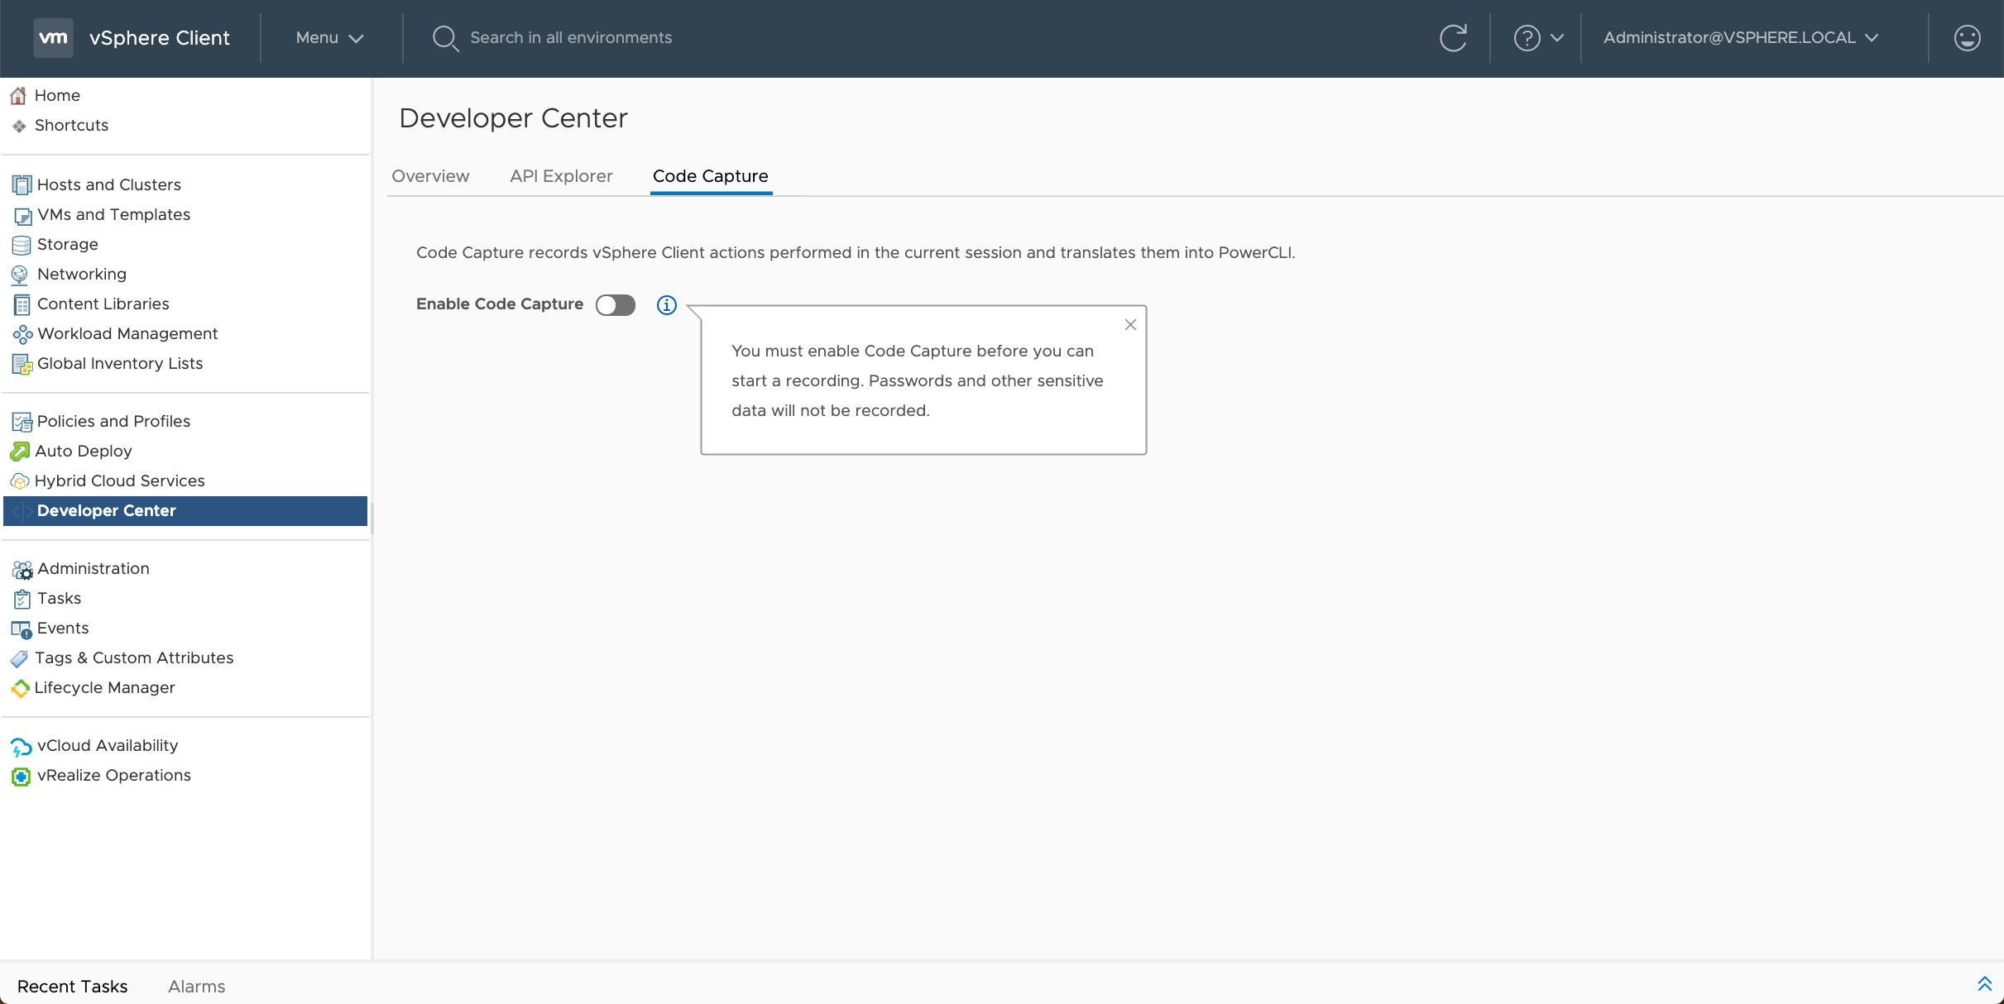Click the Hosts and Clusters icon
2004x1004 pixels.
(x=22, y=184)
